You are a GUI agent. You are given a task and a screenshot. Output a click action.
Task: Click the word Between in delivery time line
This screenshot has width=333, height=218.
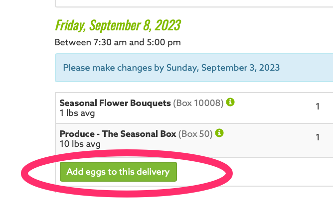point(73,42)
